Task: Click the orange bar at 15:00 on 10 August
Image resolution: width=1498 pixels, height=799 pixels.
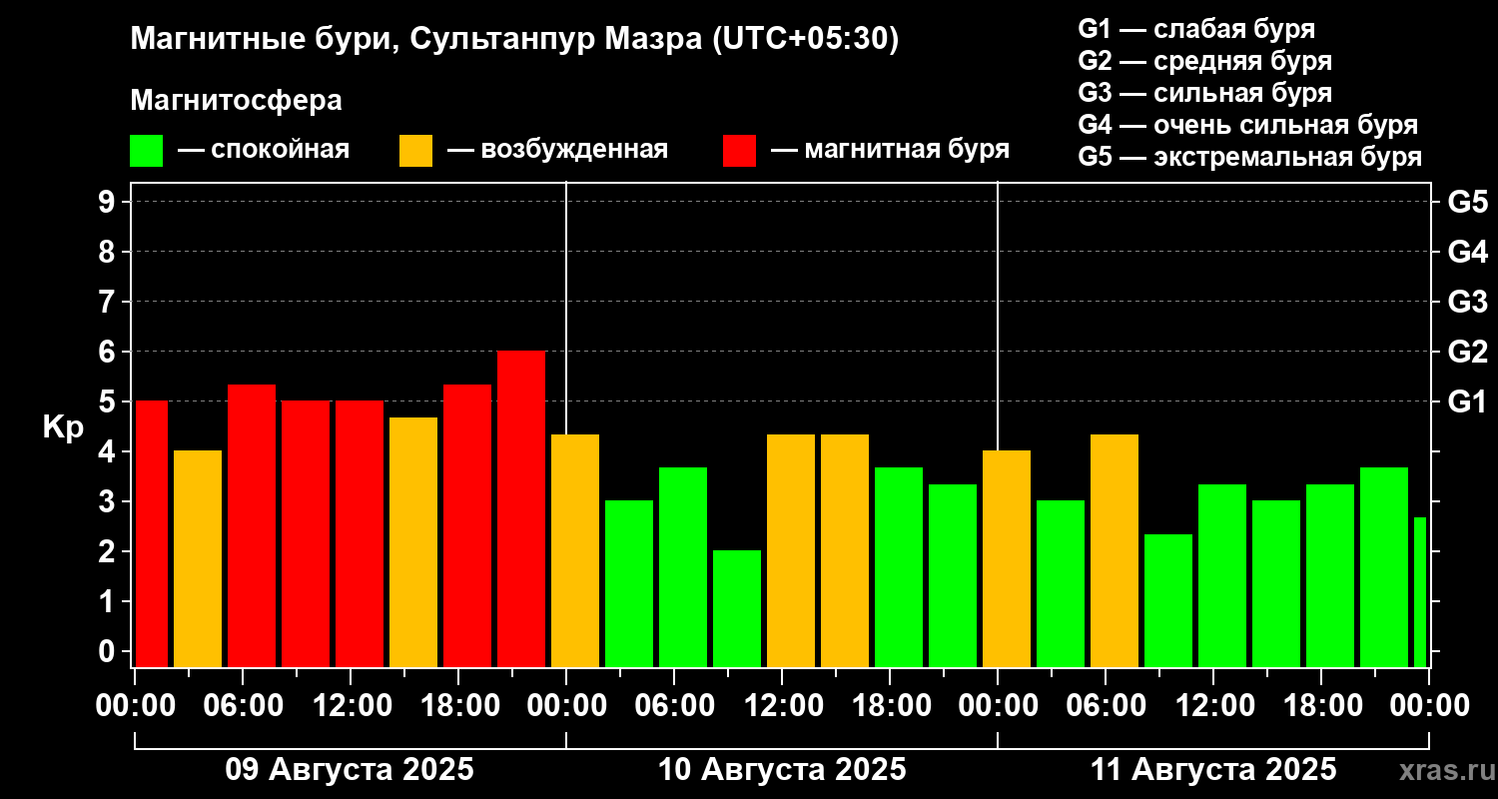Action: (845, 551)
